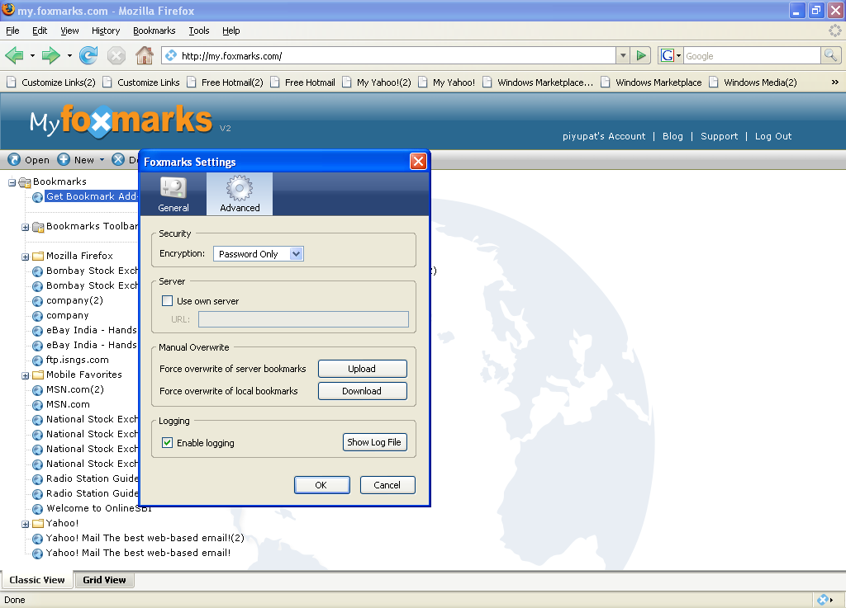Toggle the Enable logging checkbox
The height and width of the screenshot is (608, 846).
(x=167, y=443)
